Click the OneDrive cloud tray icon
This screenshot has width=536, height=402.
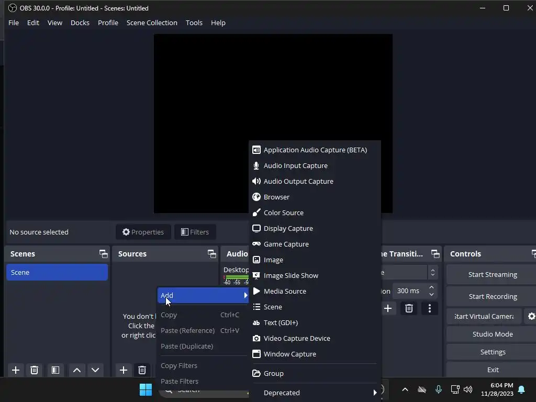click(x=422, y=389)
